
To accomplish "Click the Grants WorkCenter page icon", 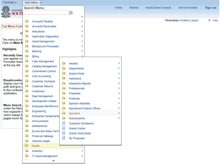I will pos(63,133).
